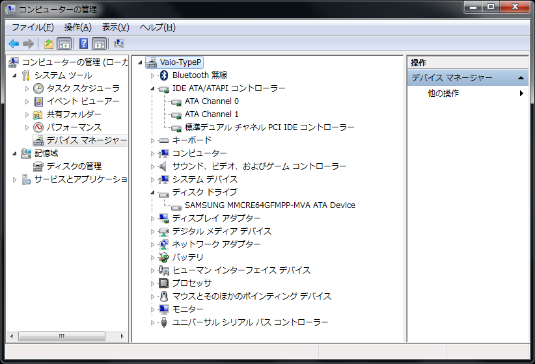This screenshot has height=364, width=535.
Task: Toggle the show/hide action pane button
Action: 99,44
